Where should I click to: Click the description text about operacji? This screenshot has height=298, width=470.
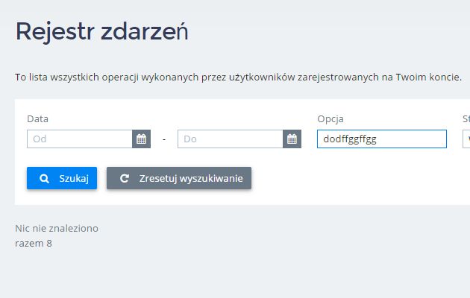pyautogui.click(x=238, y=77)
